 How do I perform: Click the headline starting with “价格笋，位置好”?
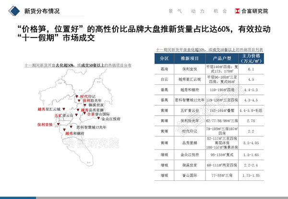144,34
